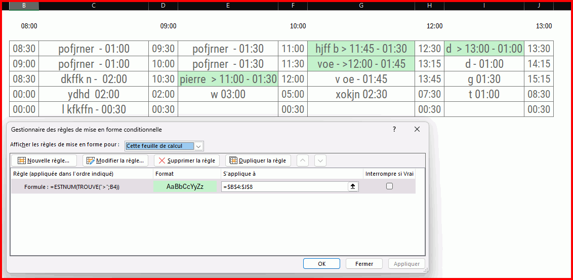This screenshot has width=573, height=280.
Task: Expand the Cette feuille de calcul dropdown
Action: 198,146
